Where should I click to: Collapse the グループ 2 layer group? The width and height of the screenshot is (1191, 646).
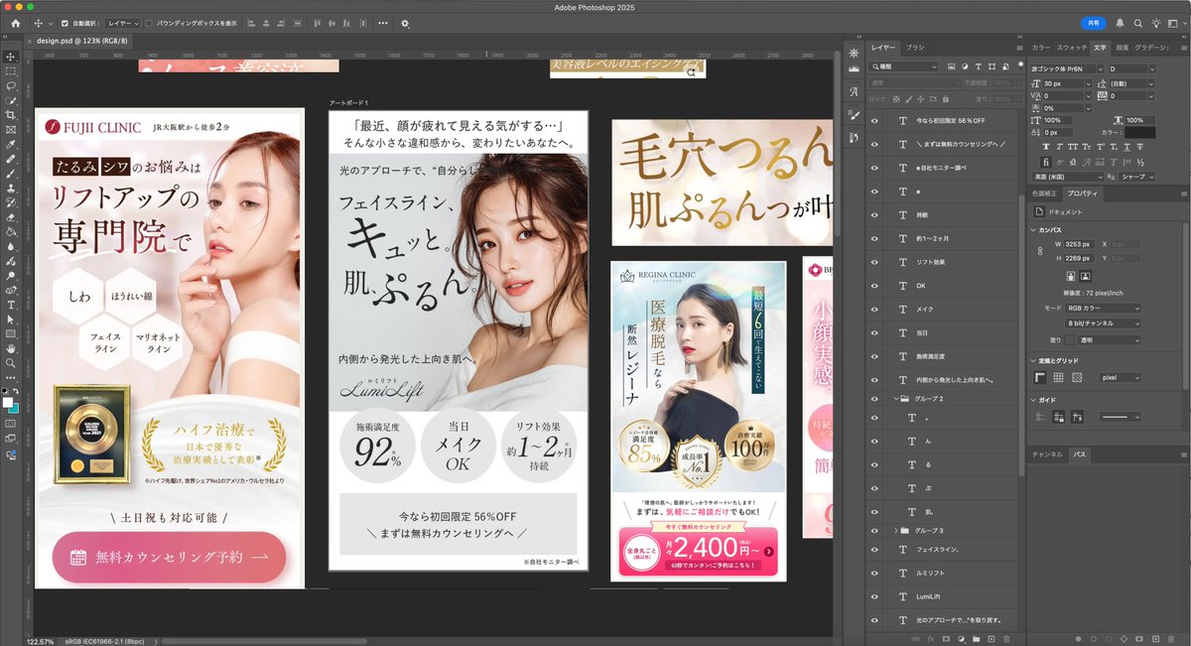coord(894,398)
